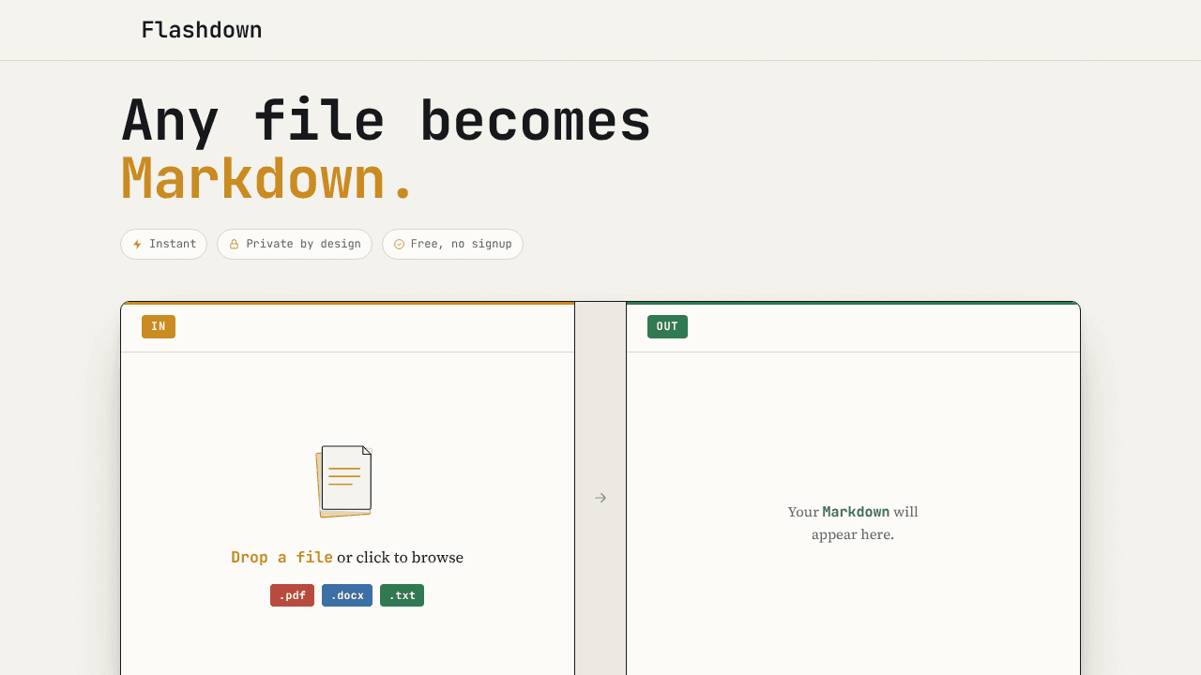Click the .pdf file type badge
This screenshot has height=675, width=1201.
292,595
